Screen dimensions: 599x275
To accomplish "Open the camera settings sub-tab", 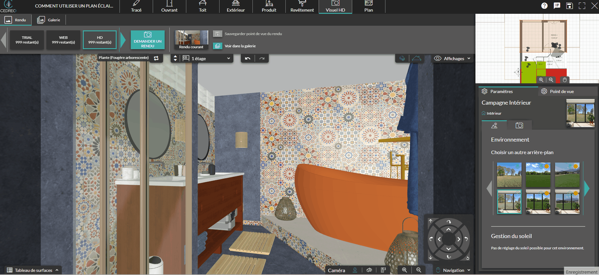I will coord(519,125).
